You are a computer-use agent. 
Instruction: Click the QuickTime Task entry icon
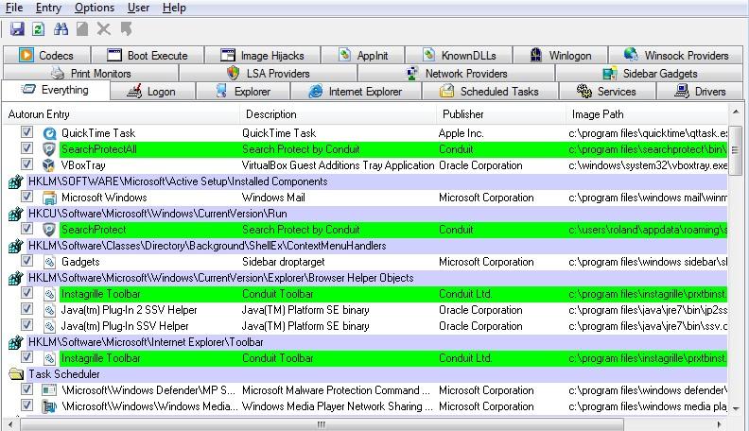[x=49, y=133]
